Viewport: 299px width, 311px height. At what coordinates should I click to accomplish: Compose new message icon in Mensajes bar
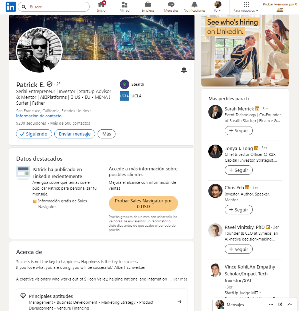[x=280, y=304]
